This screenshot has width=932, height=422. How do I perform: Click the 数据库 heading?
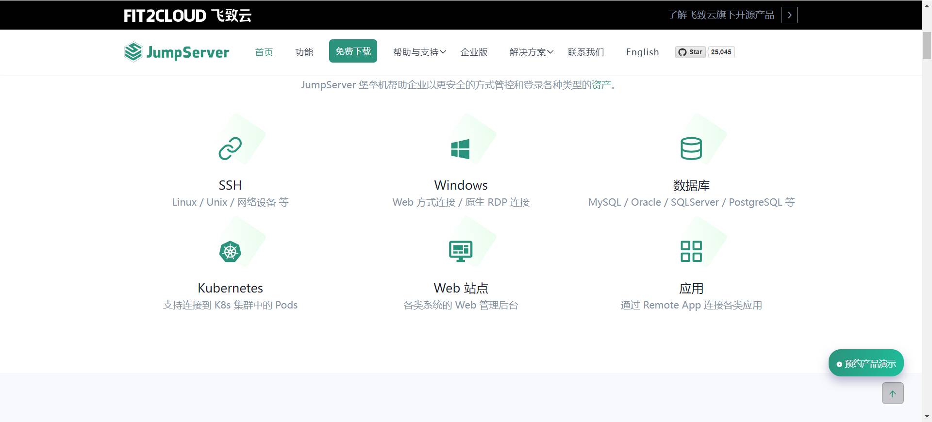(691, 185)
